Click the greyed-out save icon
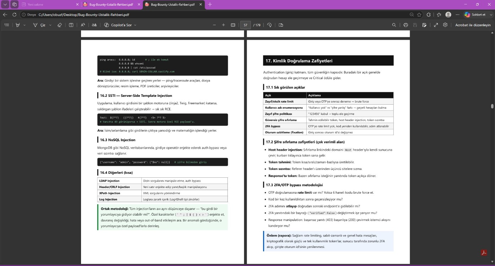The image size is (495, 266). pos(415,25)
